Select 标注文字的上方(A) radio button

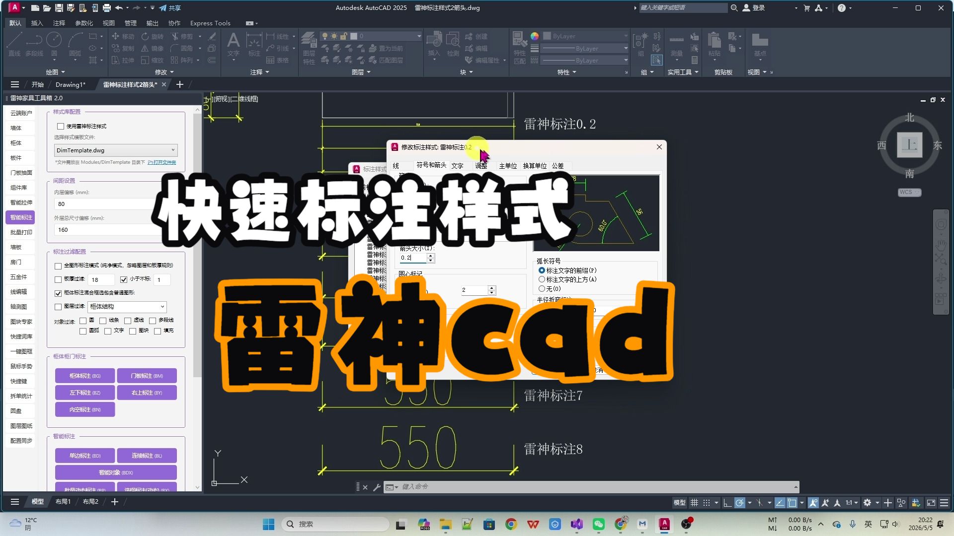pos(542,279)
